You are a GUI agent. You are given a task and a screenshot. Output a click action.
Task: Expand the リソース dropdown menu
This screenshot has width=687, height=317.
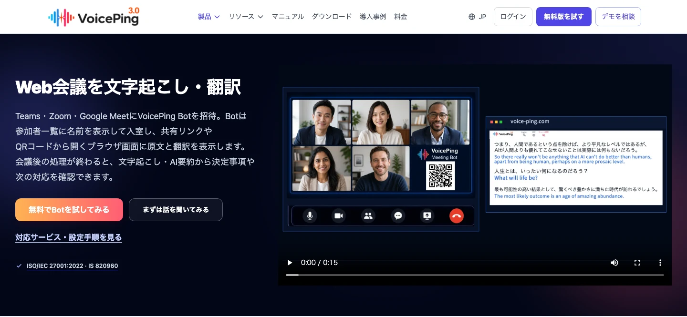(x=246, y=17)
